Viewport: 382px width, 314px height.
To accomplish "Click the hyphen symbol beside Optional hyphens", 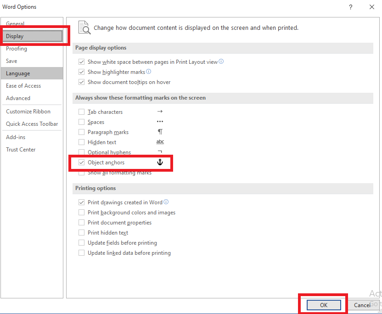I will [160, 151].
